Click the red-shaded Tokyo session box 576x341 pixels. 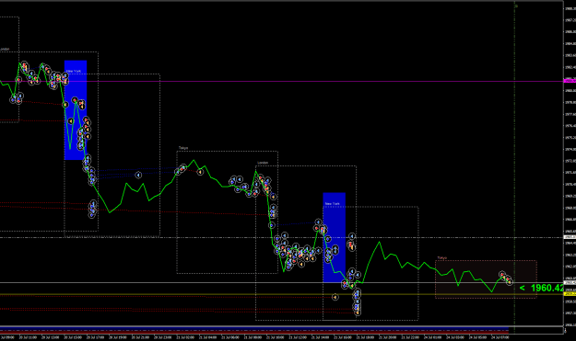486,279
